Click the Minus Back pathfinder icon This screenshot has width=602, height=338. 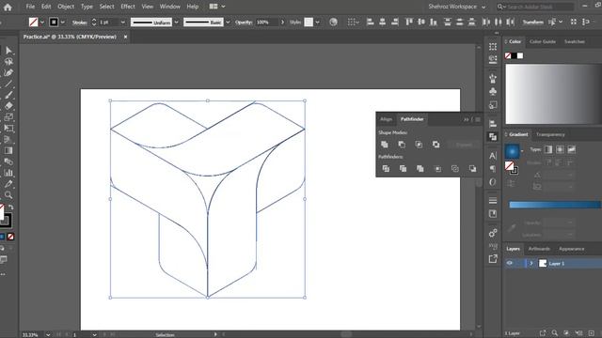472,169
